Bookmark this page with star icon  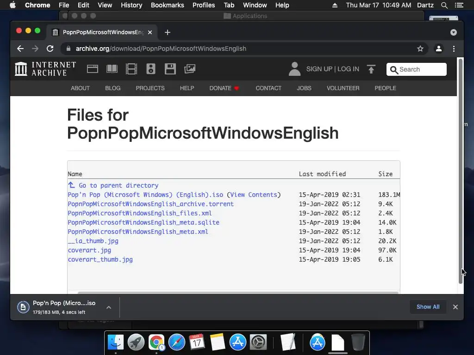pos(420,49)
